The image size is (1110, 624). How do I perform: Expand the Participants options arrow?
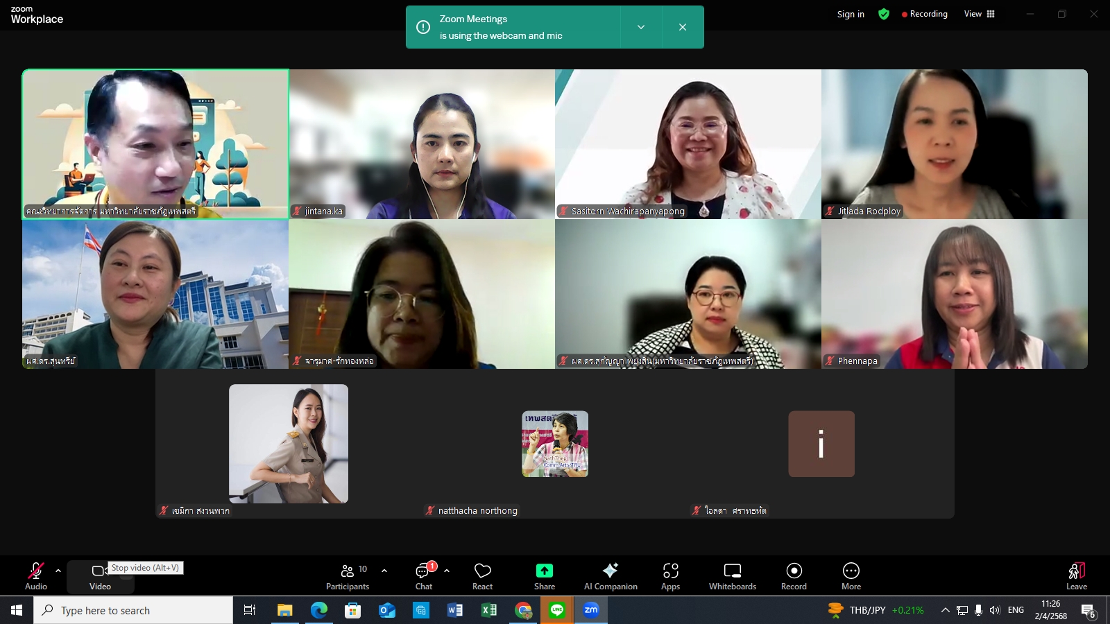coord(384,571)
